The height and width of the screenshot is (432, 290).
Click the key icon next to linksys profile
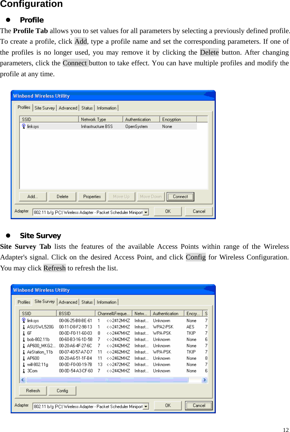click(x=24, y=126)
